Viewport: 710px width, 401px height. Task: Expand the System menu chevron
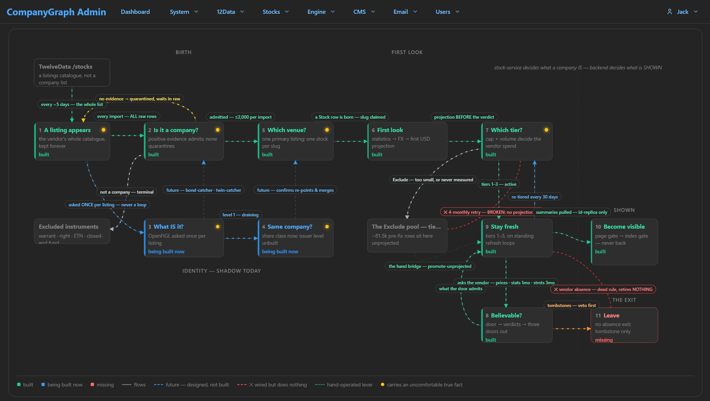[x=196, y=12]
